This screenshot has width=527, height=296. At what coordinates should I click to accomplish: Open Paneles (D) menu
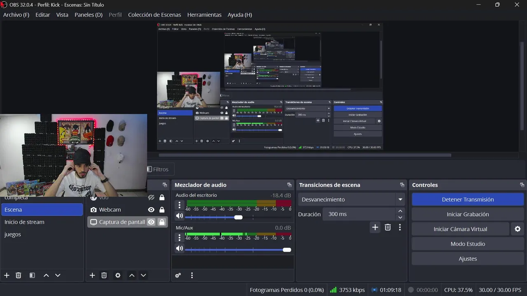89,15
